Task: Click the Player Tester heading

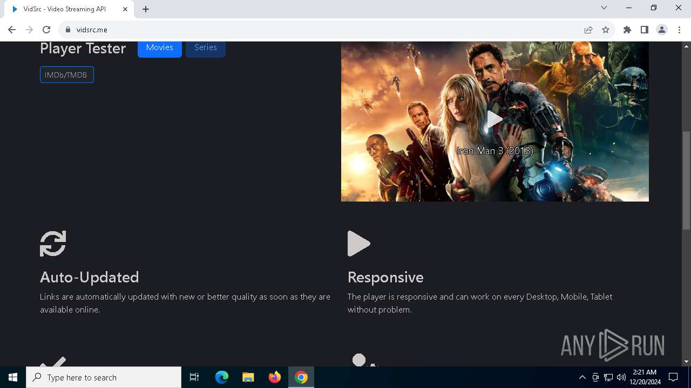Action: [83, 48]
